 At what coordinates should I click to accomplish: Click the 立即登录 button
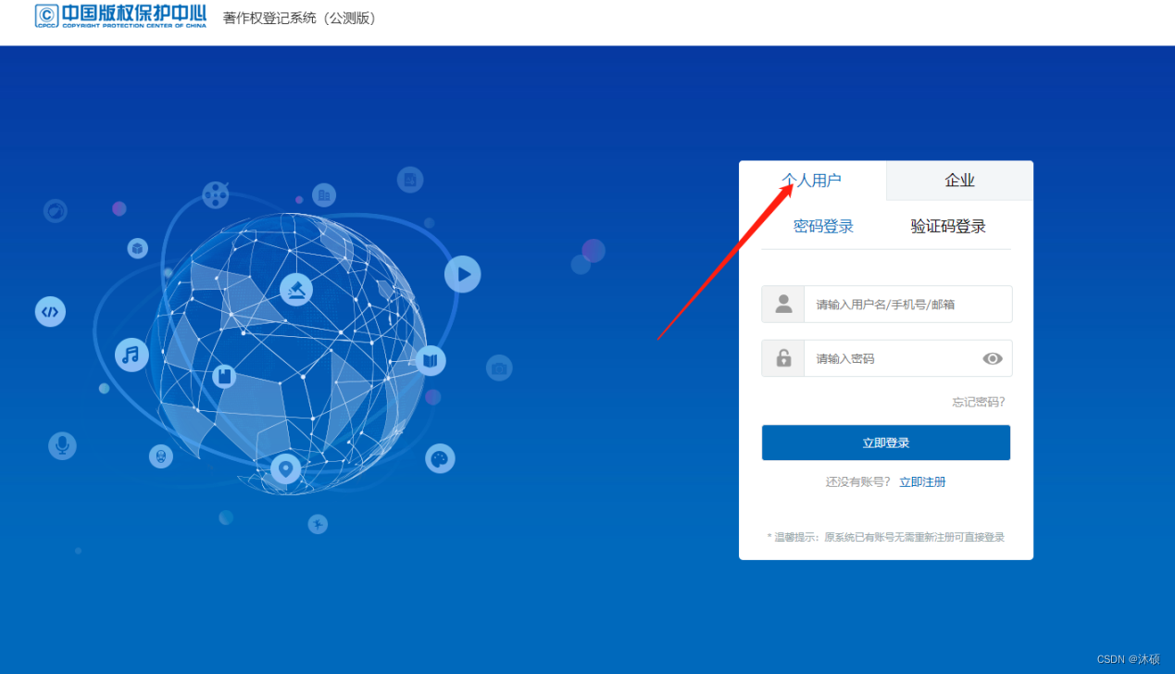point(885,443)
